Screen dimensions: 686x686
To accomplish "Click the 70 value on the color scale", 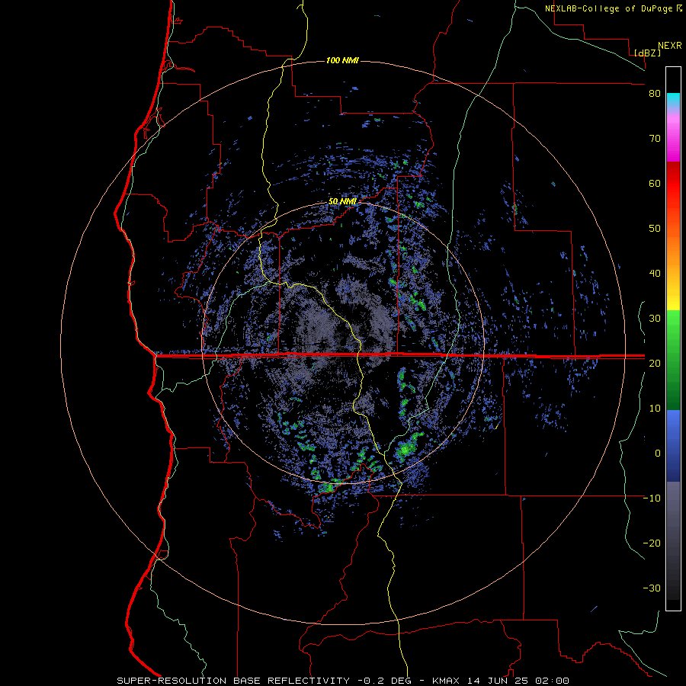I will pos(655,139).
